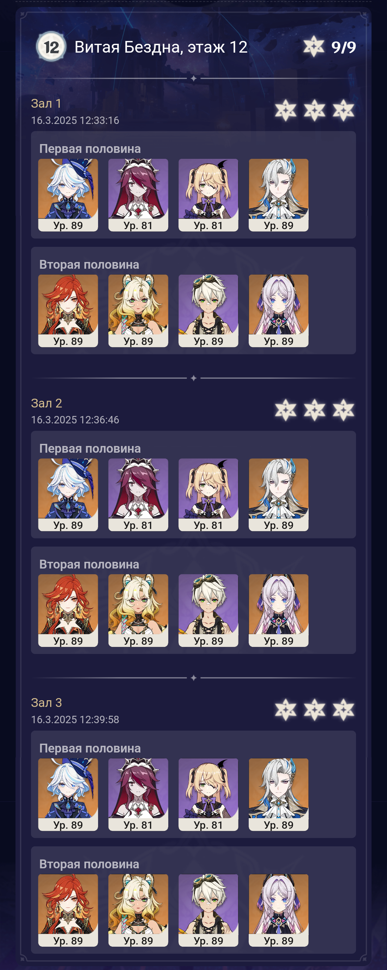Open goggles character portrait in Зал 1 second half

coord(208,311)
